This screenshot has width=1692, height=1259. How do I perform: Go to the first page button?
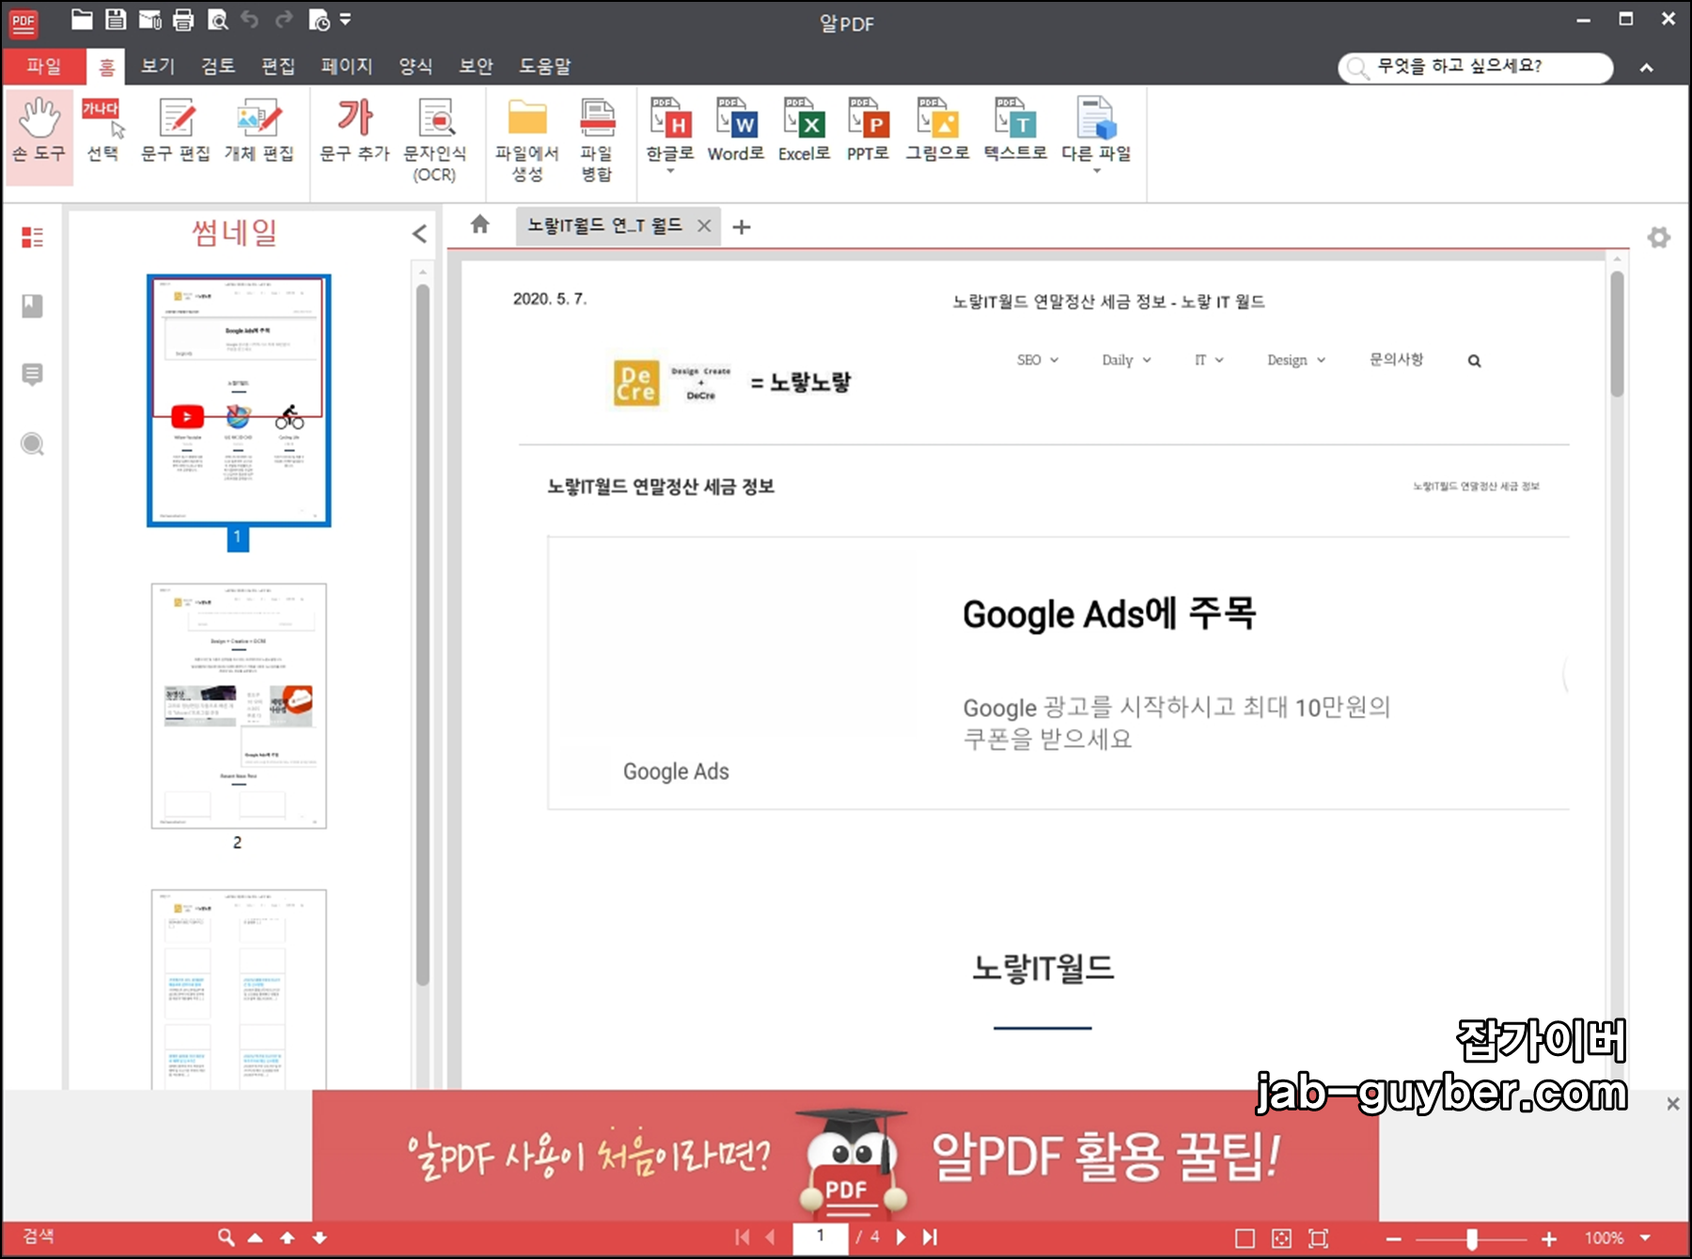click(x=743, y=1237)
